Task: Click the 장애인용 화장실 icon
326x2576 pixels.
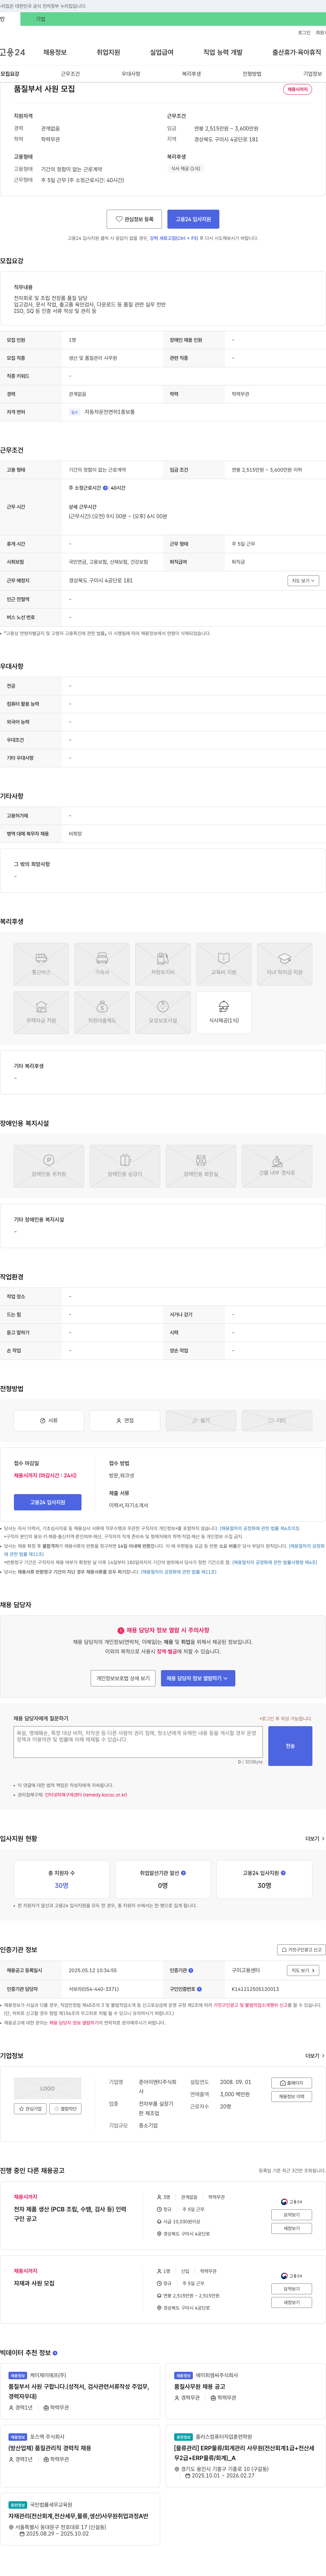Action: [201, 1166]
